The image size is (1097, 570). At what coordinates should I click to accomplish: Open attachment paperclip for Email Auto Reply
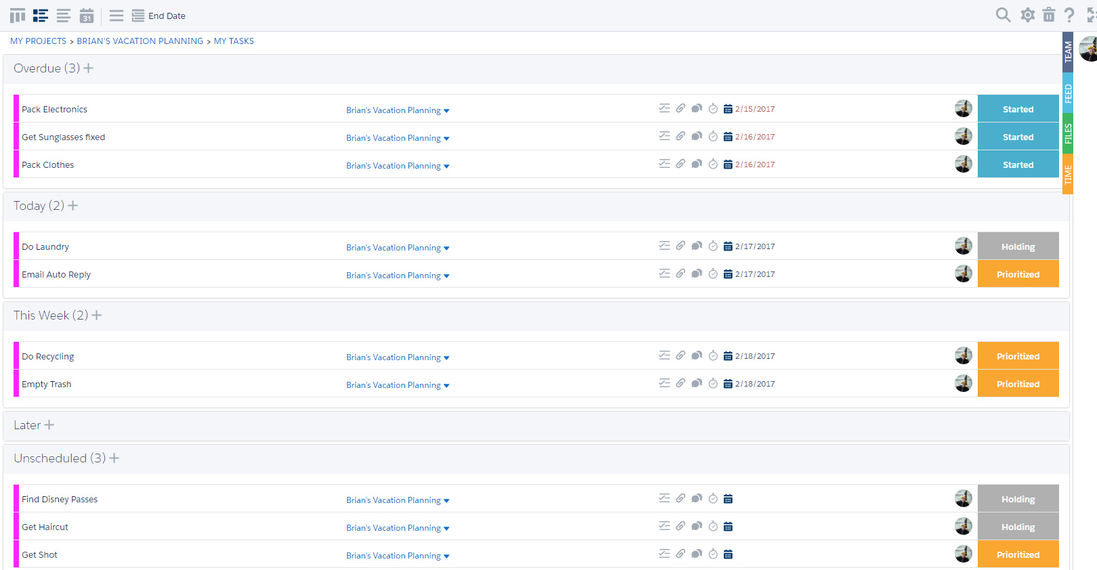(680, 273)
